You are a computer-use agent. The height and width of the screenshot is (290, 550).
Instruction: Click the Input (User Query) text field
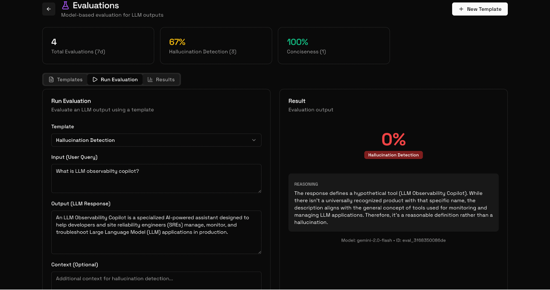tap(156, 178)
